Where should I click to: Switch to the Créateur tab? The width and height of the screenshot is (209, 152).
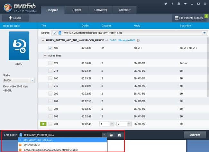pos(124,10)
